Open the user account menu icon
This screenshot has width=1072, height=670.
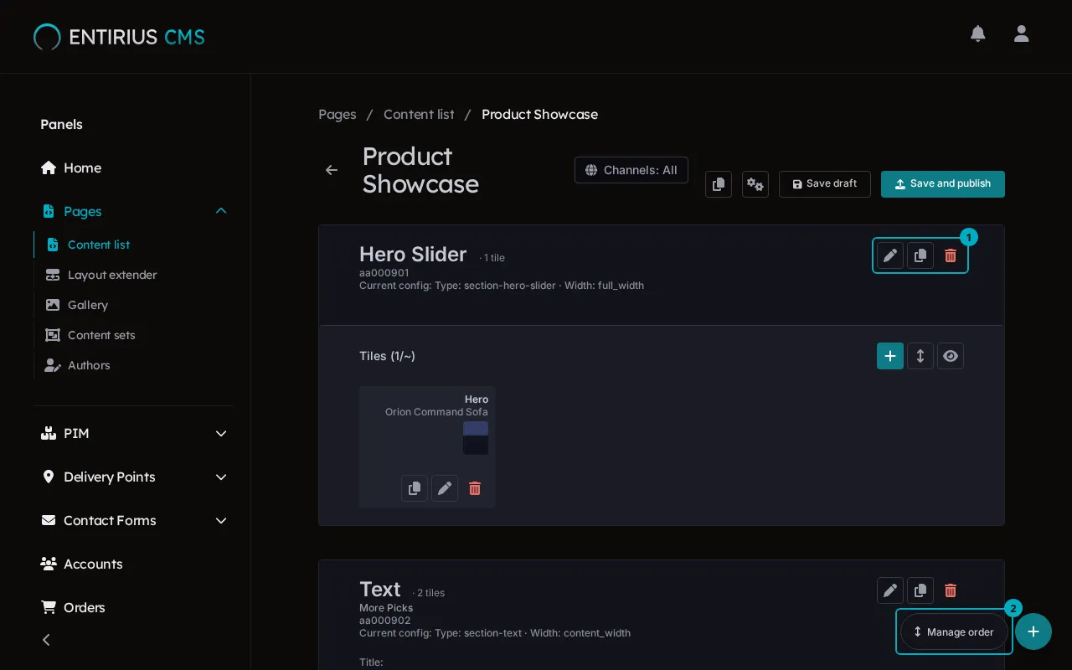(1021, 33)
